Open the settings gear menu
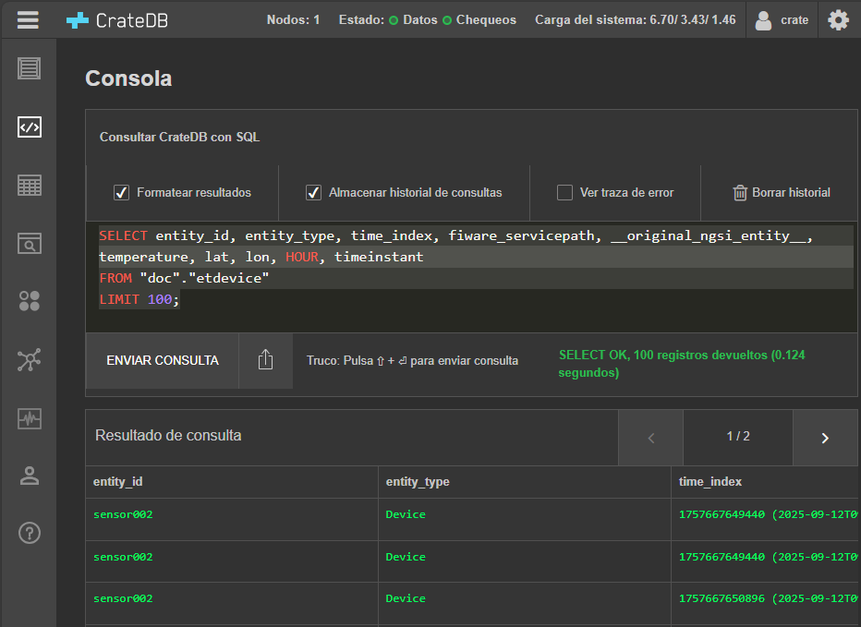 pyautogui.click(x=838, y=19)
